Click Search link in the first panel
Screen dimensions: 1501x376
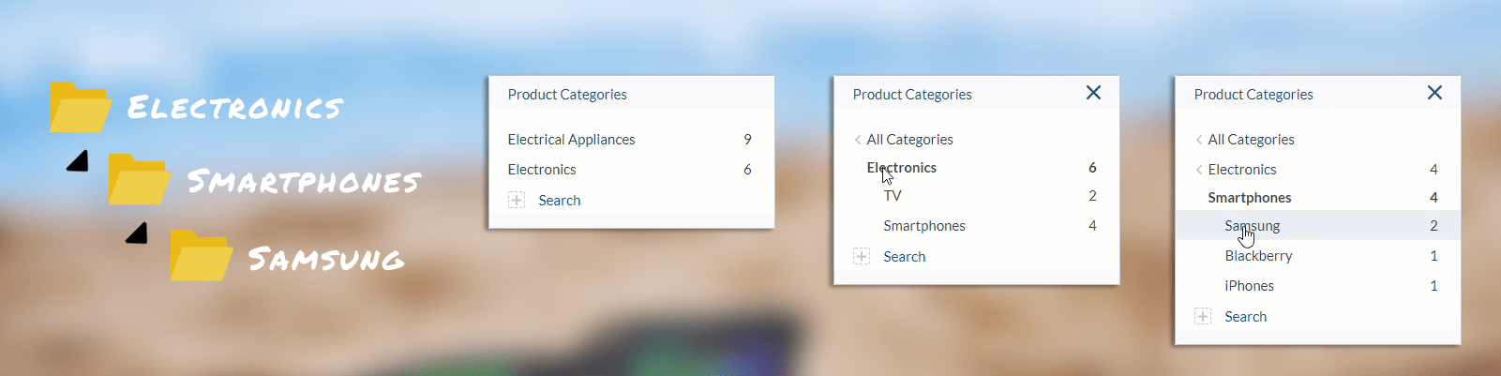pos(559,201)
